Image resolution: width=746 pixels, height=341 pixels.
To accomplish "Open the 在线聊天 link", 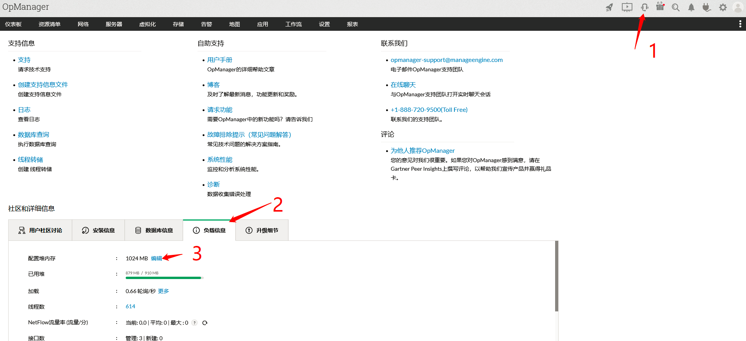I will click(403, 85).
